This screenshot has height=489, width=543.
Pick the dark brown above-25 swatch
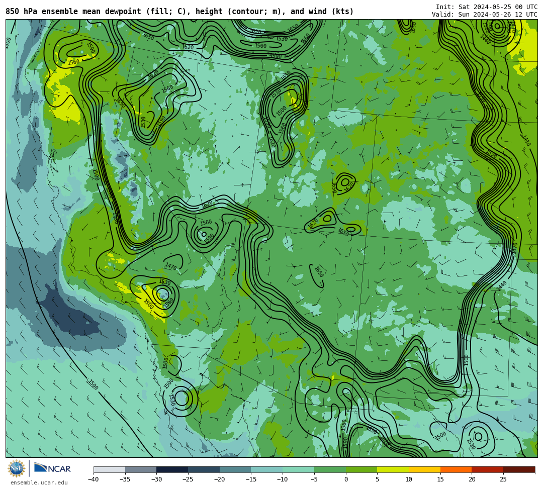(519, 469)
